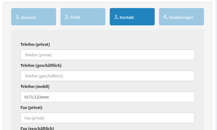The width and height of the screenshot is (217, 130).
Task: Click the grey placeholder text 'Telefon (geschäftlich)'
Action: pos(44,76)
